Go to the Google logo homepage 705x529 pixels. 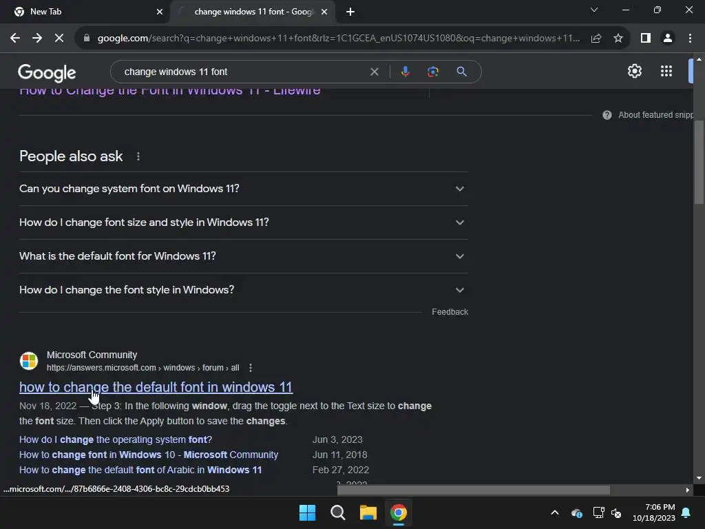coord(48,72)
